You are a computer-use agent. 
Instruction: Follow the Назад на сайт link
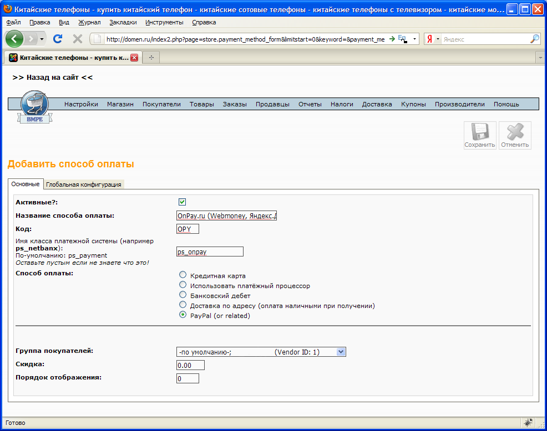[52, 78]
